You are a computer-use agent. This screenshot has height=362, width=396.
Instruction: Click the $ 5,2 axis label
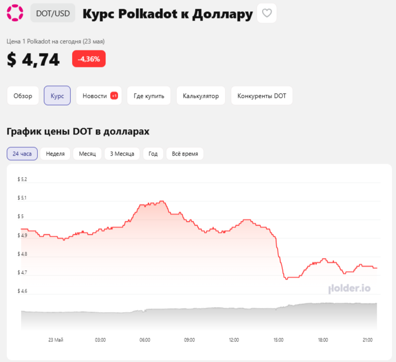point(22,179)
